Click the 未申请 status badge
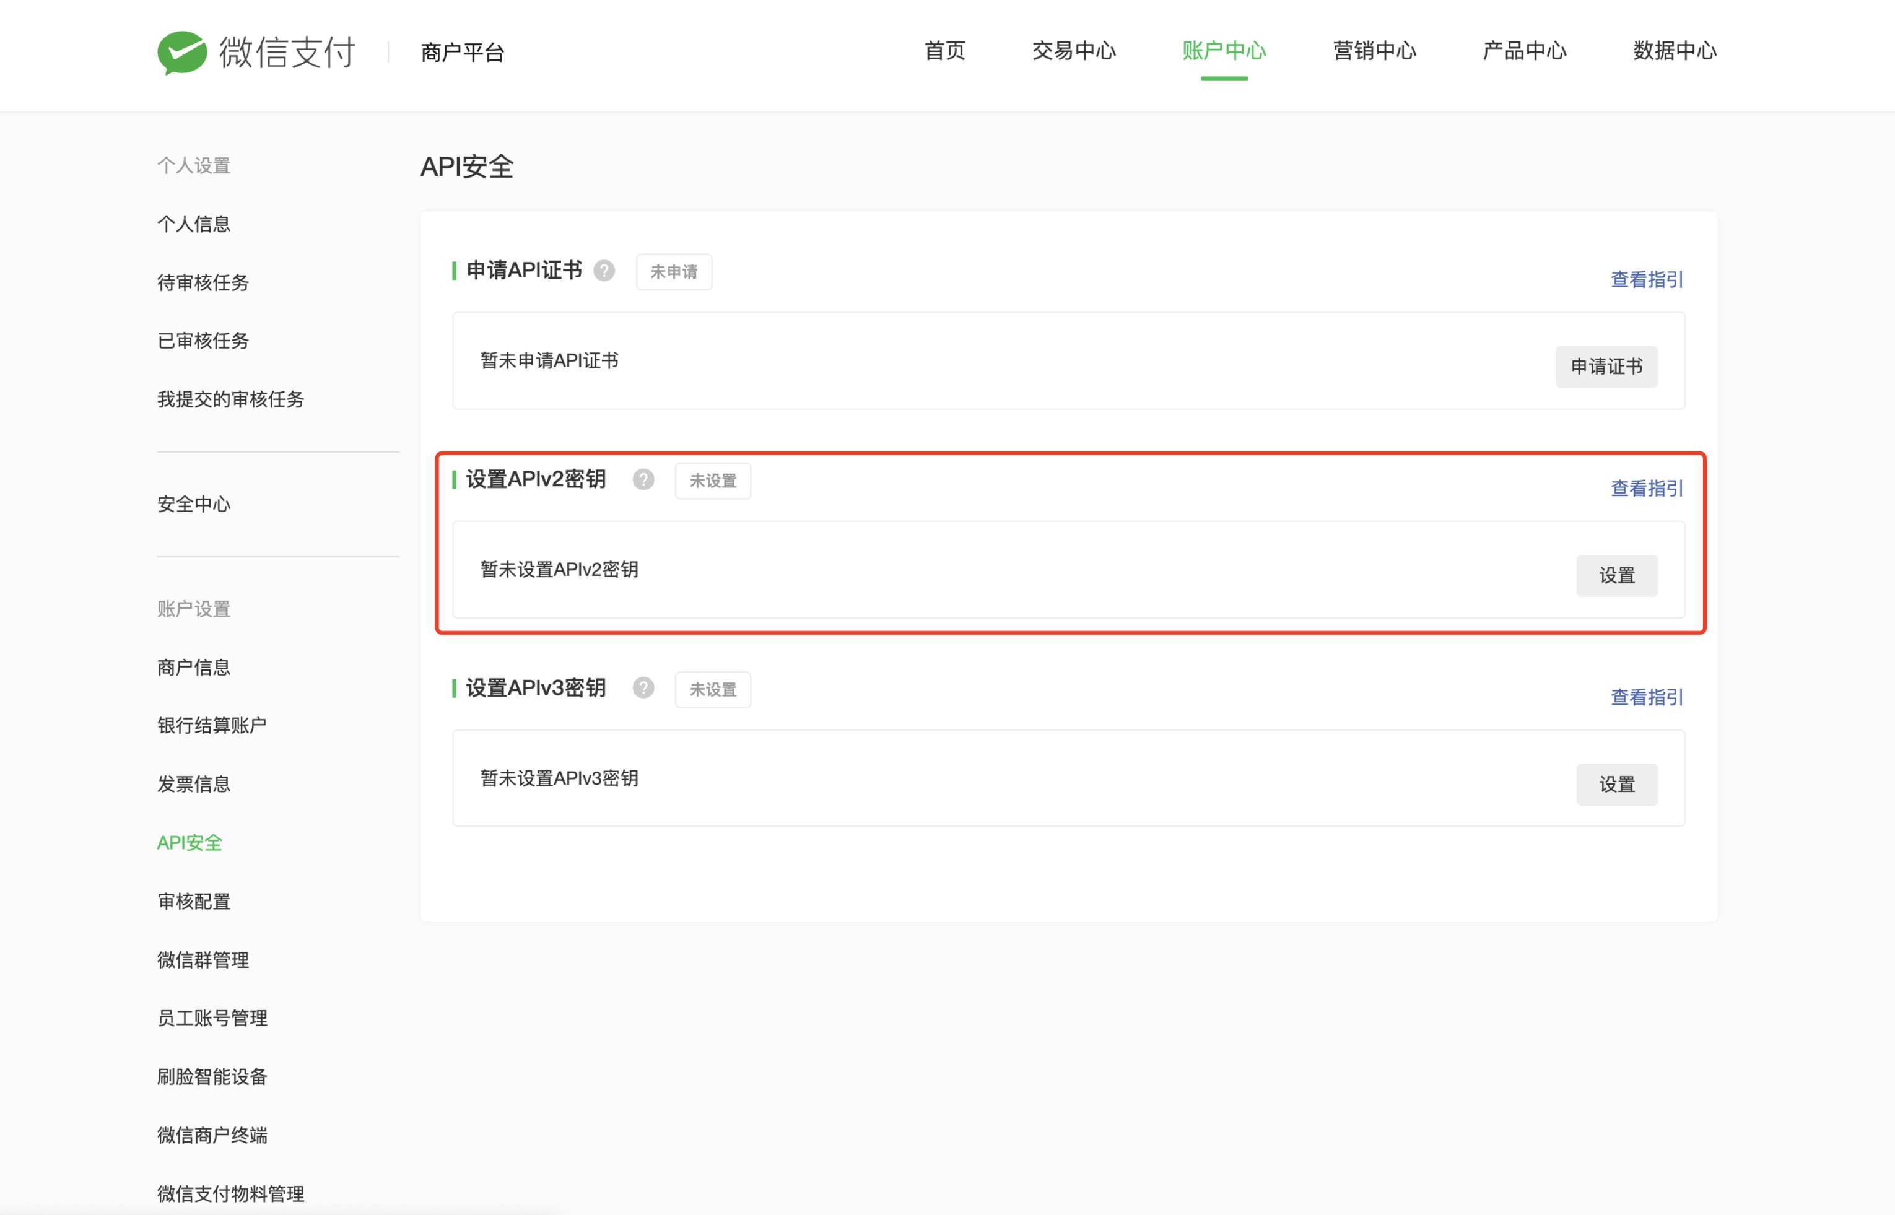1895x1215 pixels. coord(674,272)
